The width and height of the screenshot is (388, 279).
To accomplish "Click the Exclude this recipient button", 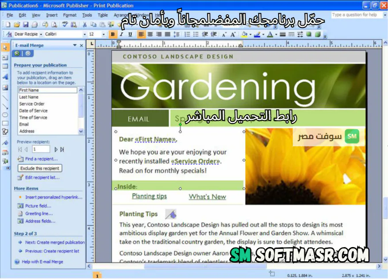I will coord(40,168).
